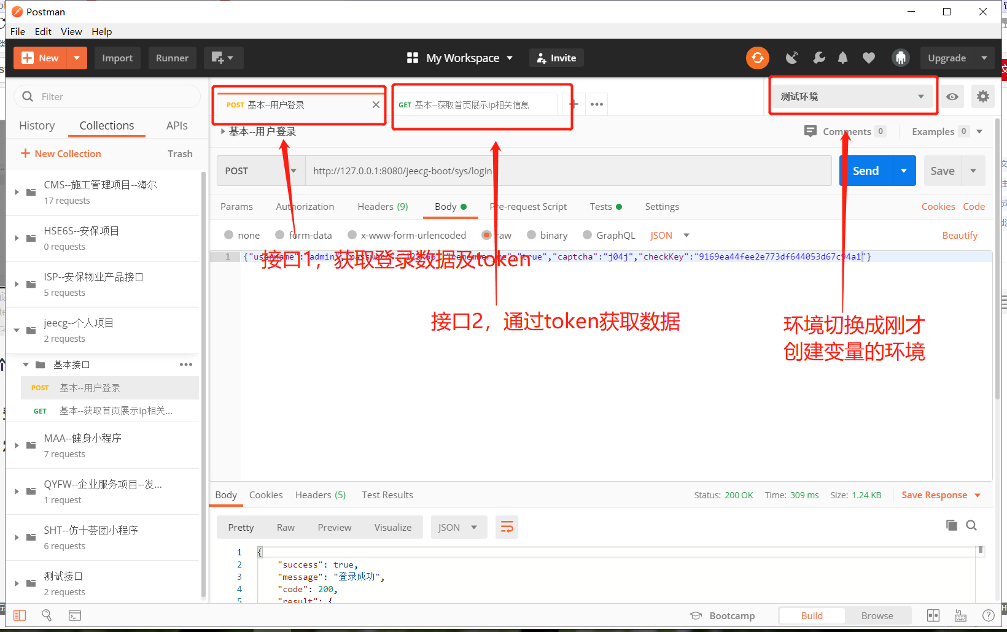Switch to the History tab
1007x632 pixels.
(x=37, y=125)
